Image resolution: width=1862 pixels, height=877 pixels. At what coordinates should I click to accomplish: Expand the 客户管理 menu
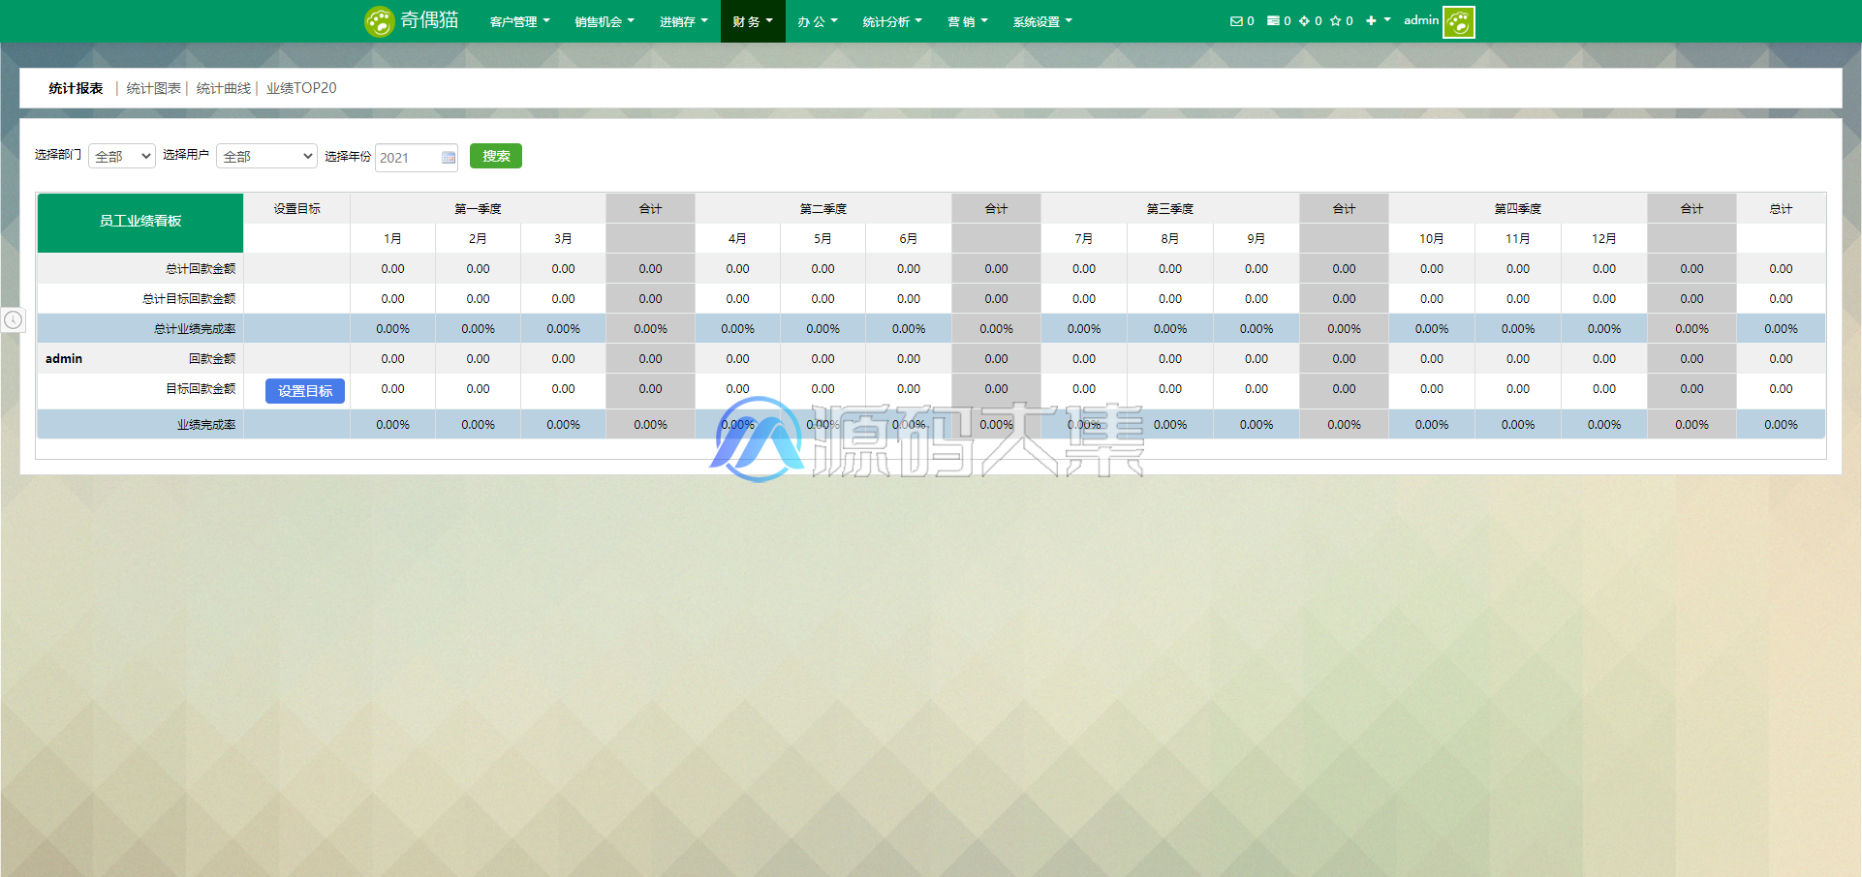point(519,21)
